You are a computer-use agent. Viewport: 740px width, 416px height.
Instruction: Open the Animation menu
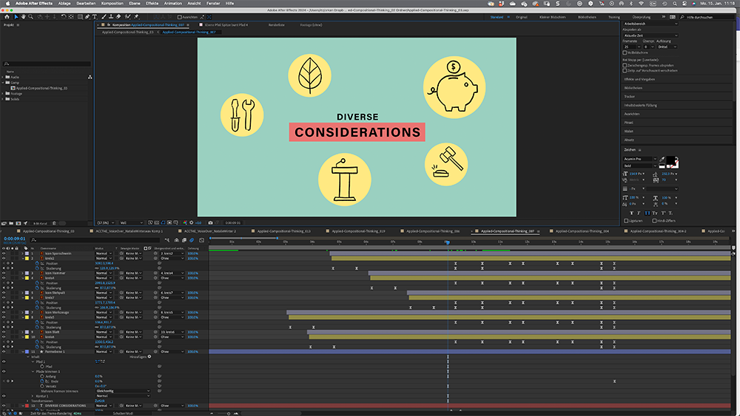[x=172, y=3]
